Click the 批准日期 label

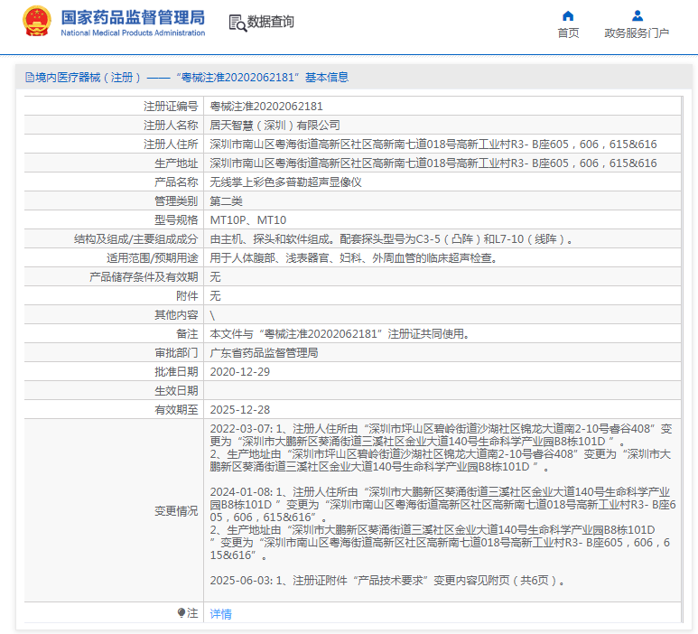tap(176, 372)
